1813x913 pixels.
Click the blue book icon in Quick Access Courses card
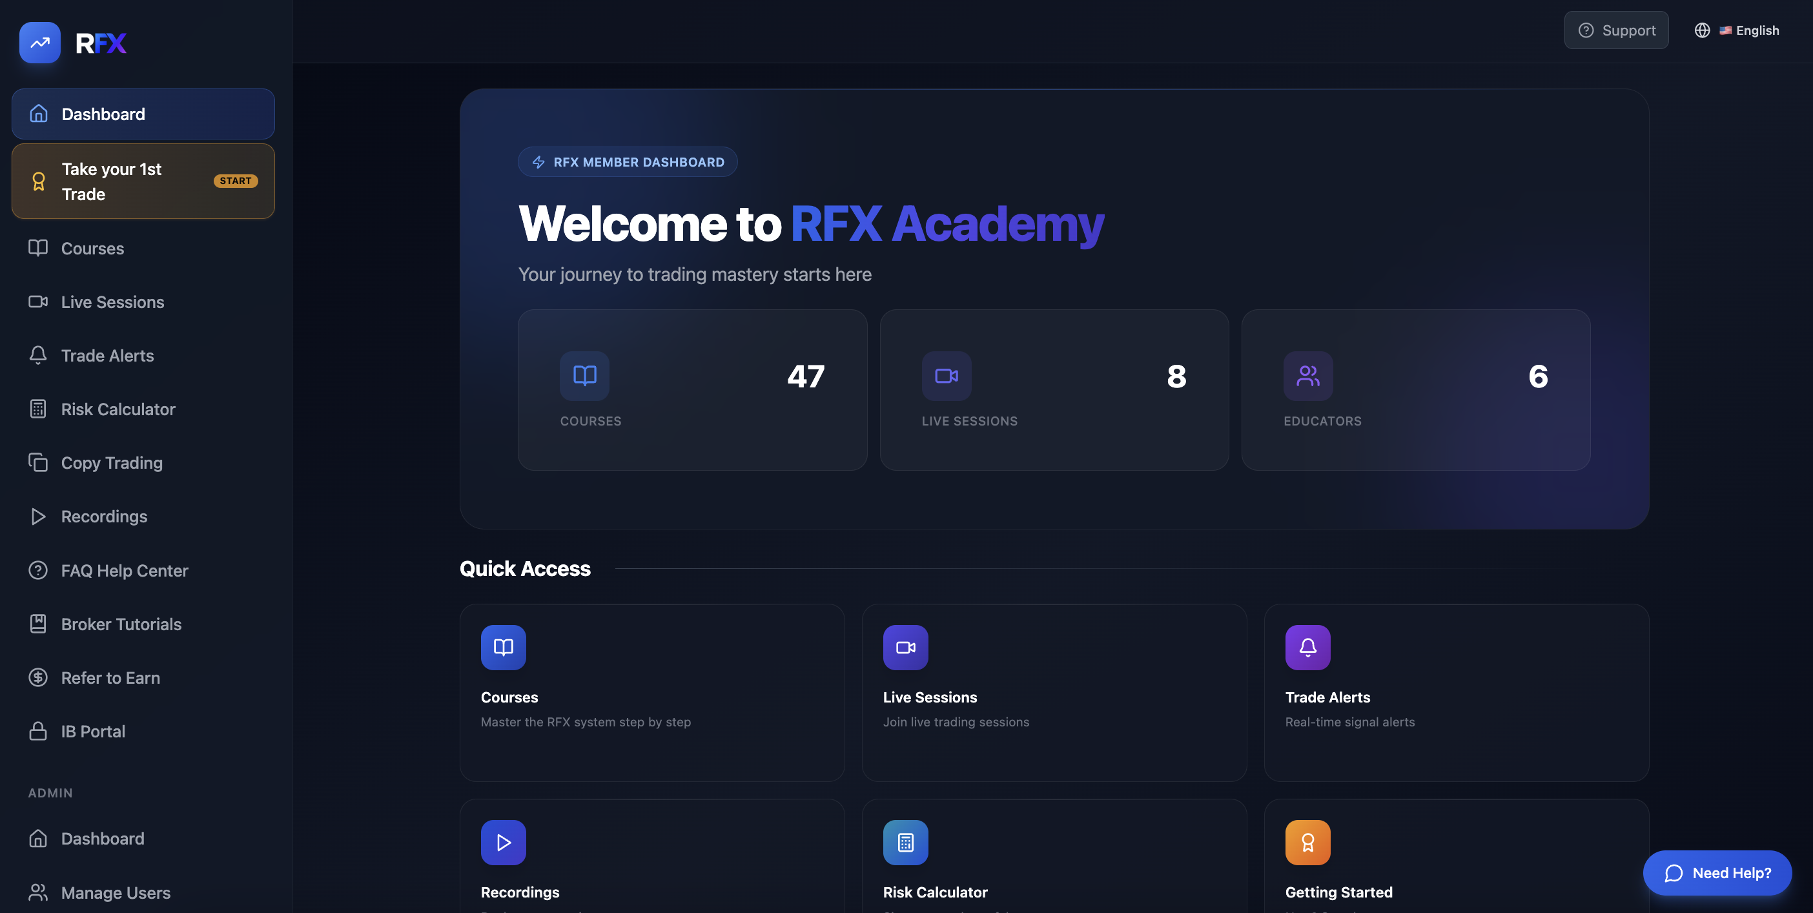503,648
